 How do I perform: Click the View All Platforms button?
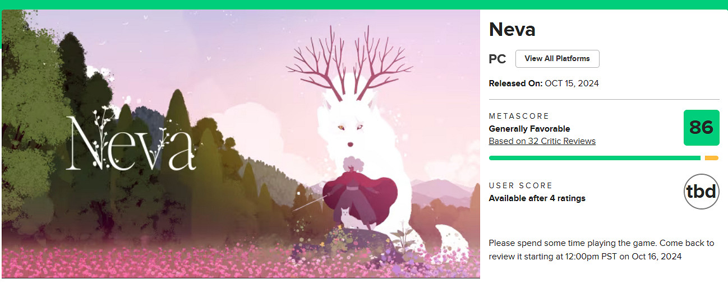coord(557,59)
